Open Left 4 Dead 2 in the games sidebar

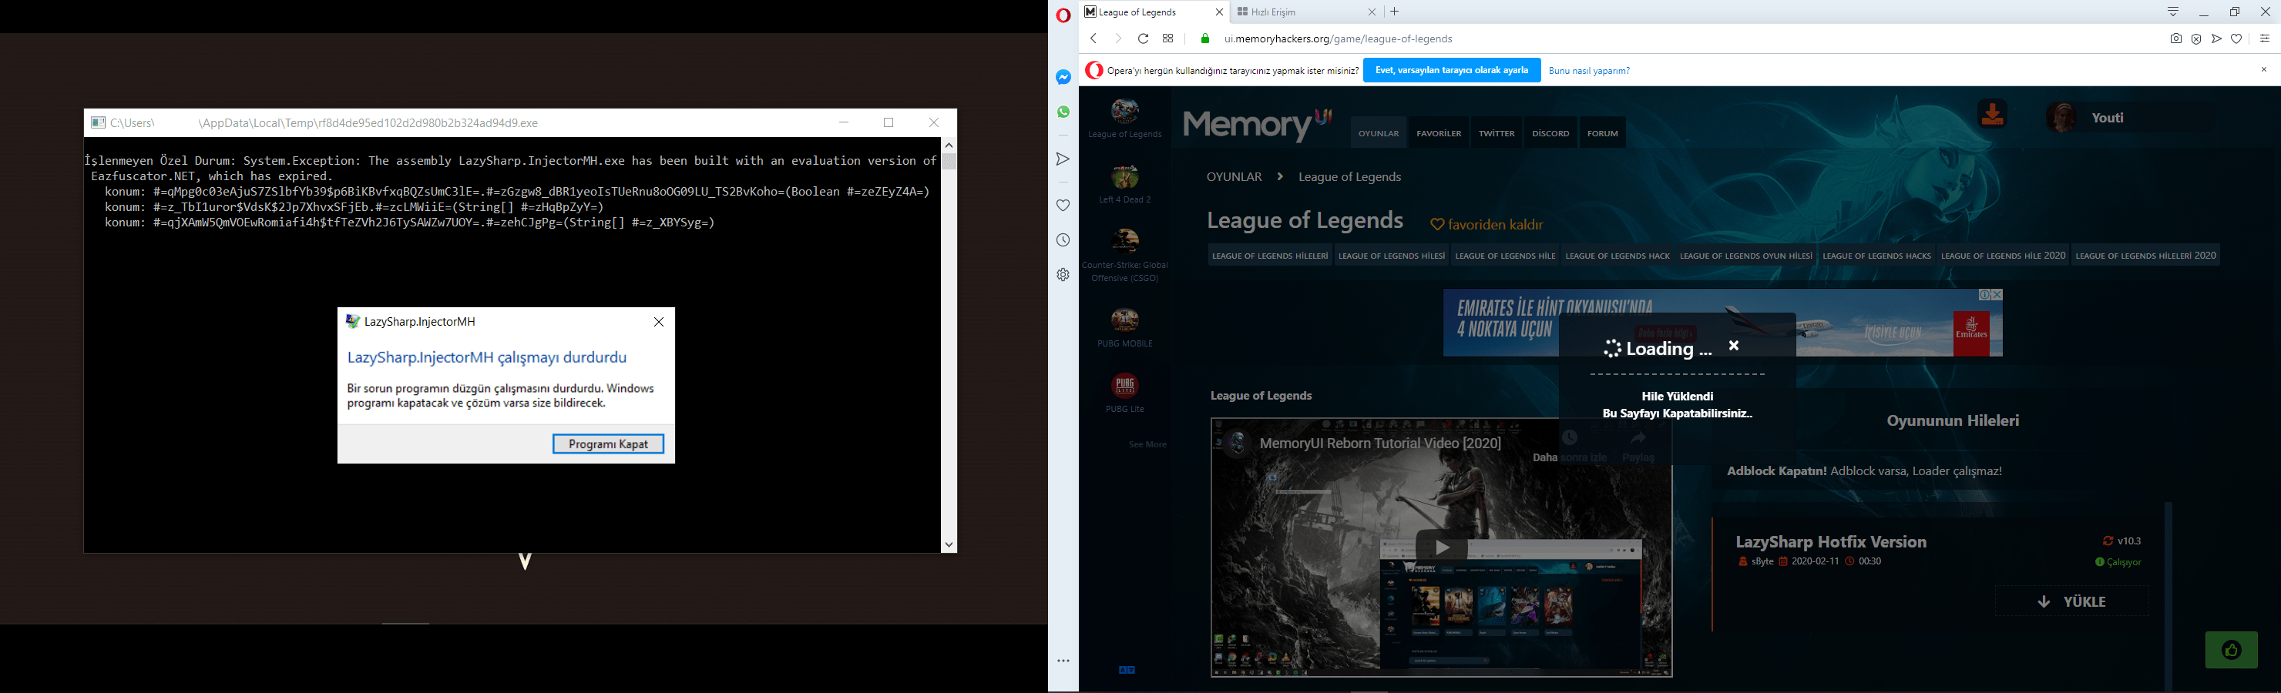pos(1124,184)
